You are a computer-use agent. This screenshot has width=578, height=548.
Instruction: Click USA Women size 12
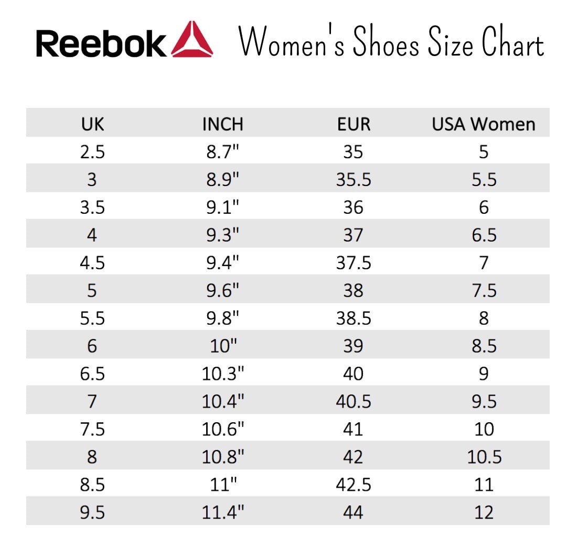coord(484,512)
